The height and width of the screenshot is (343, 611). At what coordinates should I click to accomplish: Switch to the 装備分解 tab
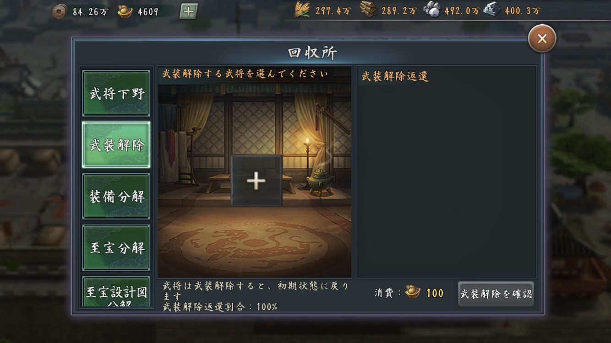coord(116,197)
